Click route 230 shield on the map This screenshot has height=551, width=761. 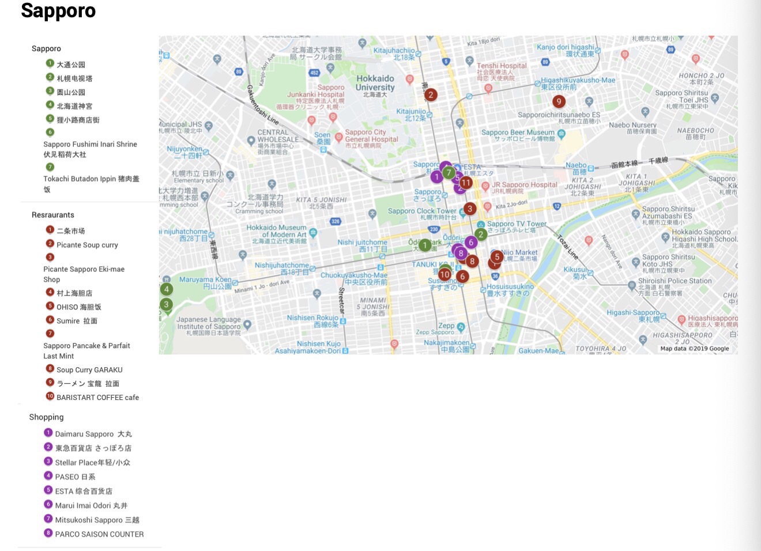[x=434, y=229]
